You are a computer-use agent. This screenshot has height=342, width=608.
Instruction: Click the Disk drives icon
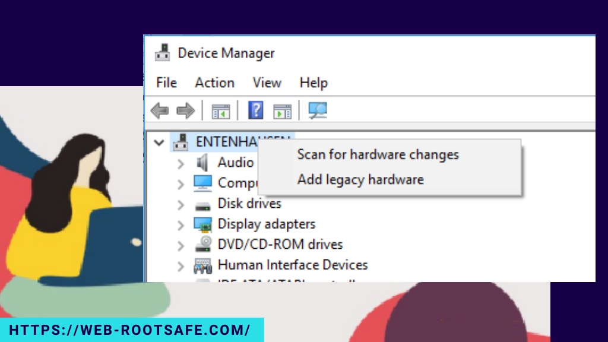pos(203,206)
